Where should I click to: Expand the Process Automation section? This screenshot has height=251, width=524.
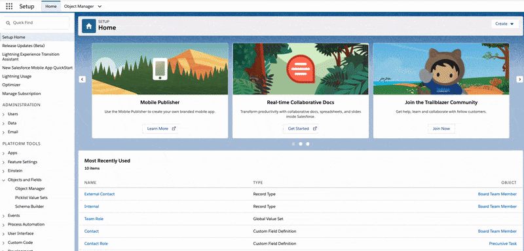click(4, 225)
